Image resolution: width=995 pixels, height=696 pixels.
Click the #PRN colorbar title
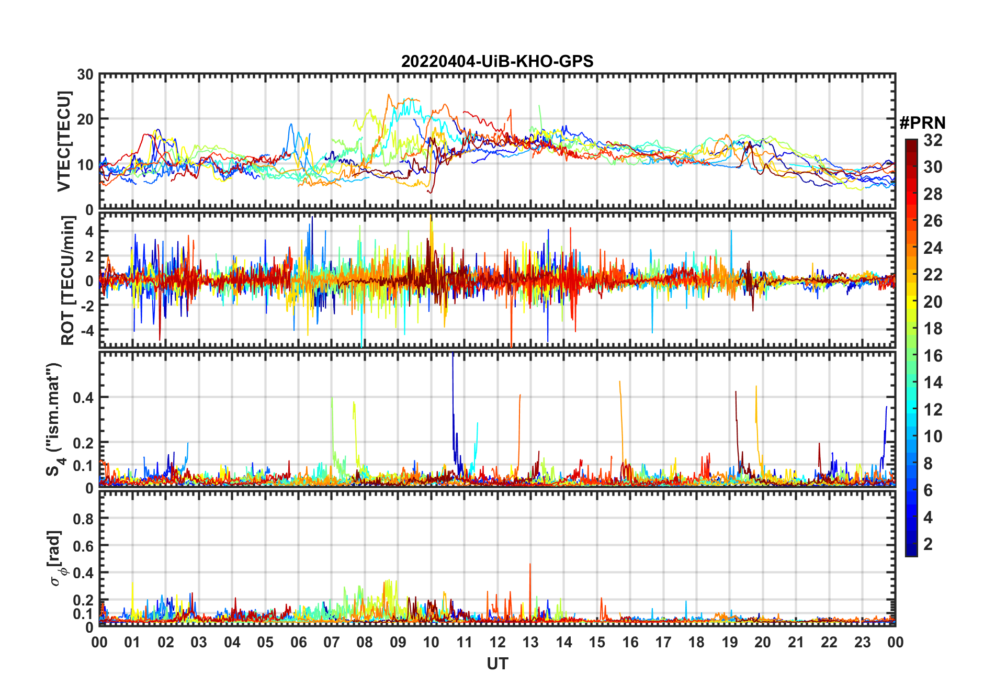922,123
